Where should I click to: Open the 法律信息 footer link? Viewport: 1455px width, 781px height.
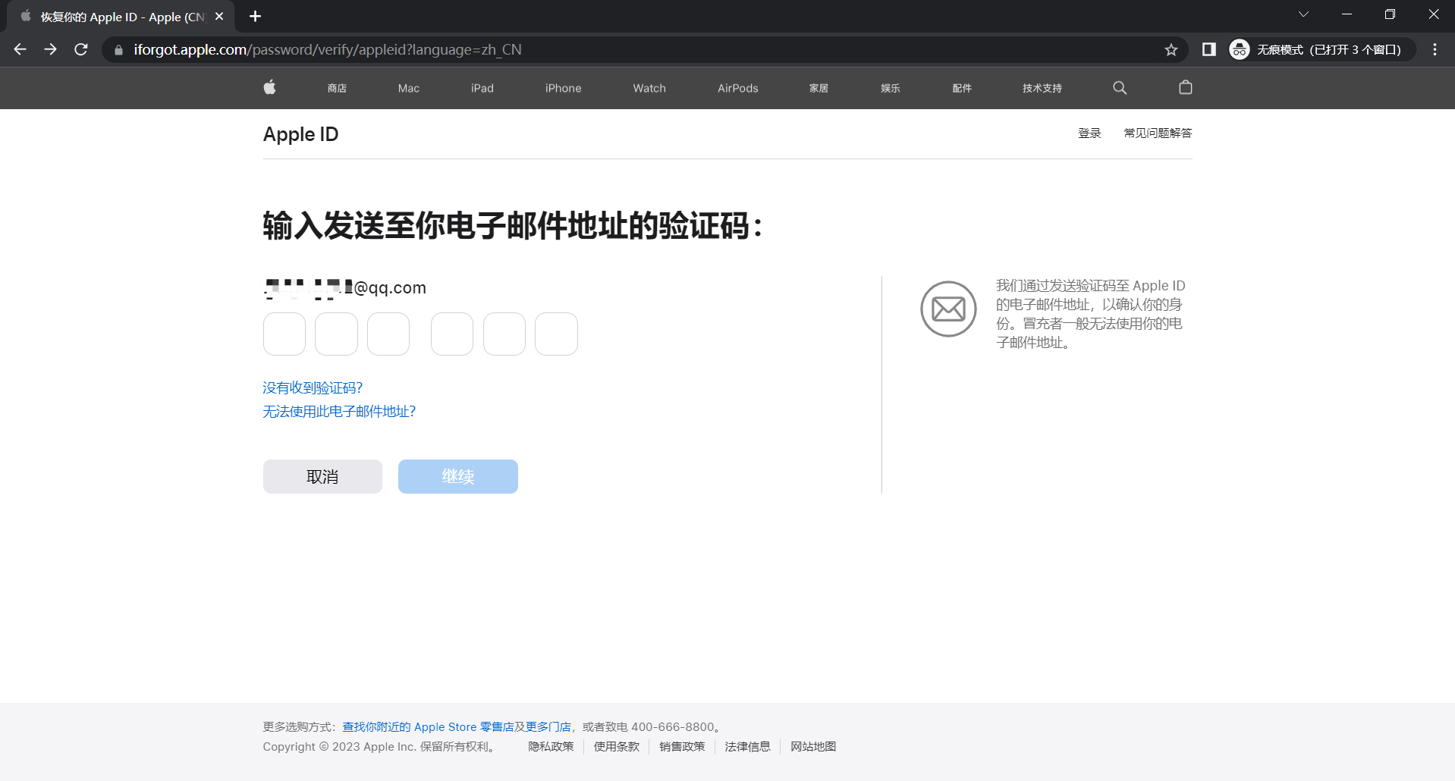pyautogui.click(x=747, y=746)
